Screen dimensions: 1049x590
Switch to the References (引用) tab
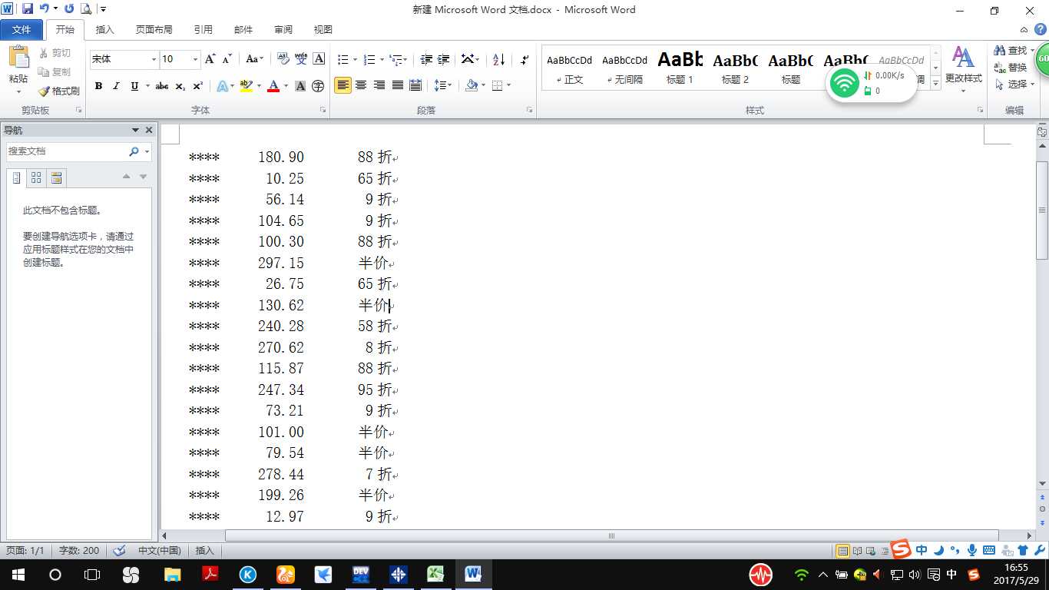[x=203, y=29]
